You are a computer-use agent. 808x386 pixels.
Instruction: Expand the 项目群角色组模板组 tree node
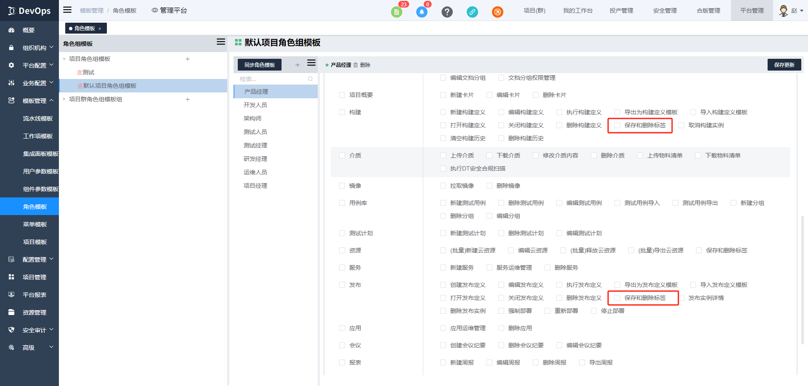tap(64, 99)
